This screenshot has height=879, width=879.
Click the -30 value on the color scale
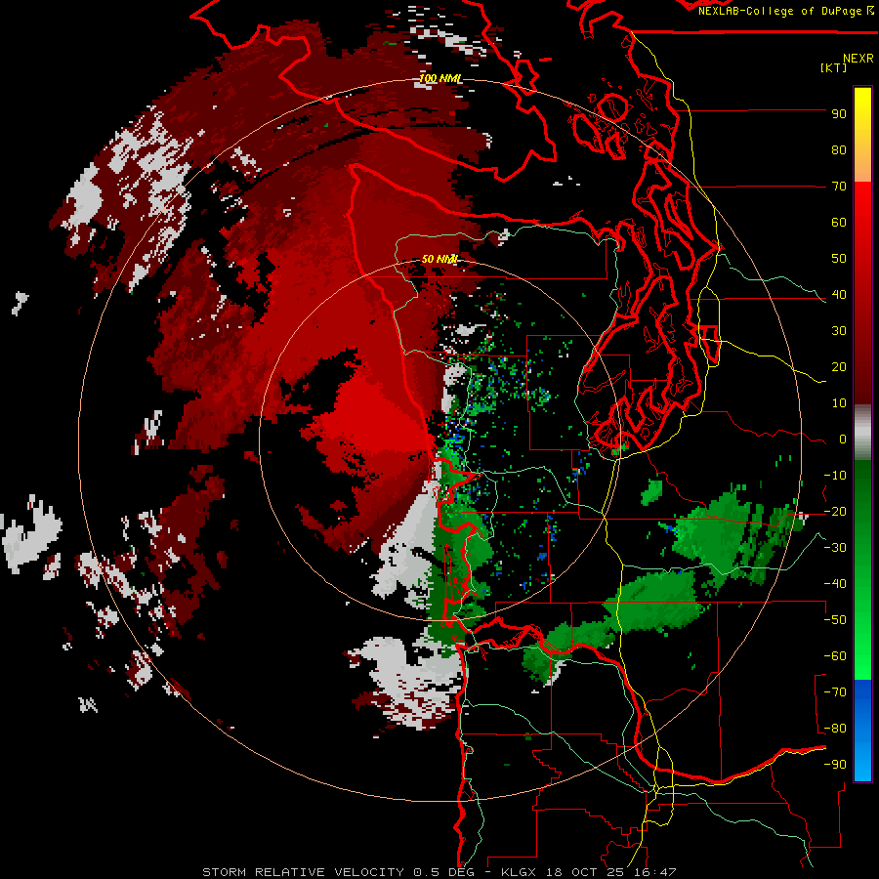(x=835, y=548)
